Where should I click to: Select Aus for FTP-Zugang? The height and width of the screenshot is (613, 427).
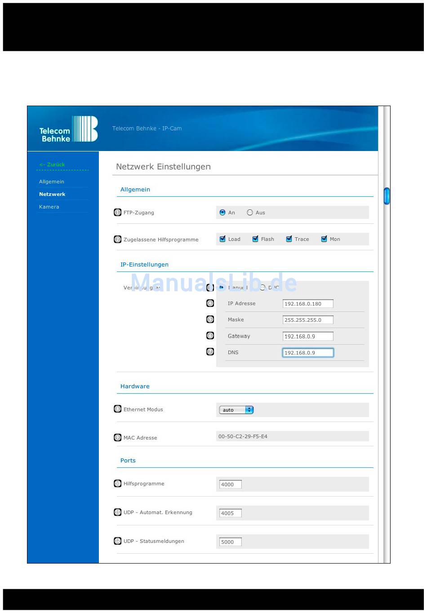click(250, 213)
